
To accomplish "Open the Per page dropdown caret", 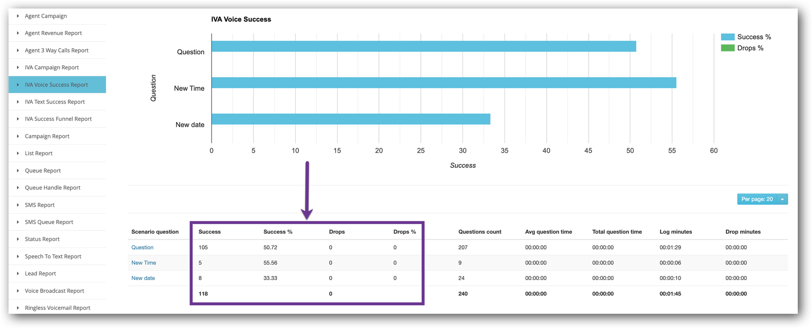I will tap(782, 199).
